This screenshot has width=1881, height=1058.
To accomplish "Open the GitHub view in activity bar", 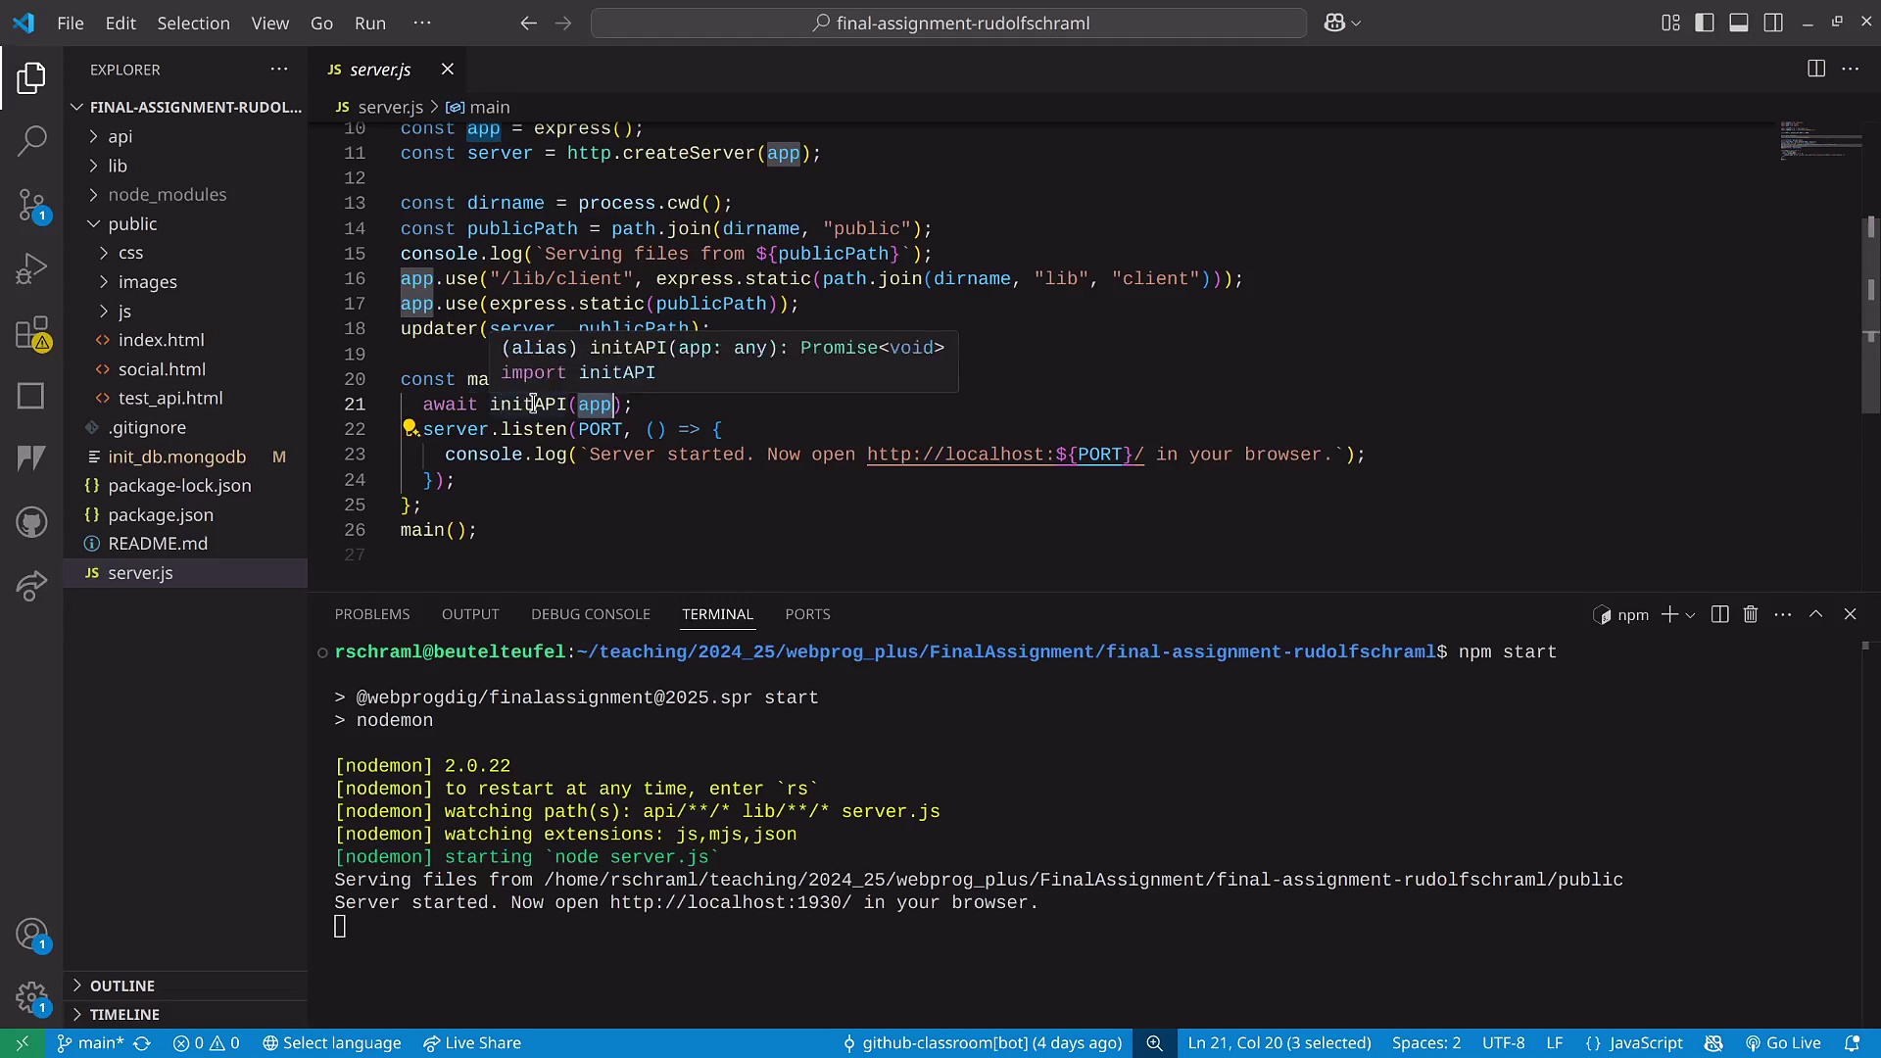I will (31, 522).
